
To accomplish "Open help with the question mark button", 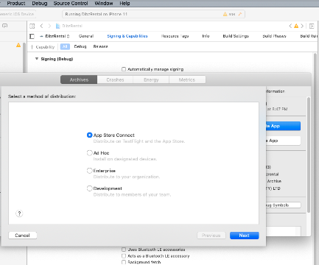I will 19,213.
